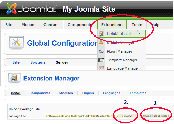Image resolution: width=174 pixels, height=124 pixels.
Task: Select the Install submenu tab
Action: 16,93
